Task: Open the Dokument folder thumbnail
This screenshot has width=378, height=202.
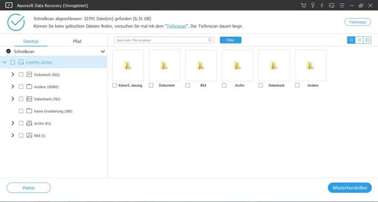Action: (x=164, y=65)
